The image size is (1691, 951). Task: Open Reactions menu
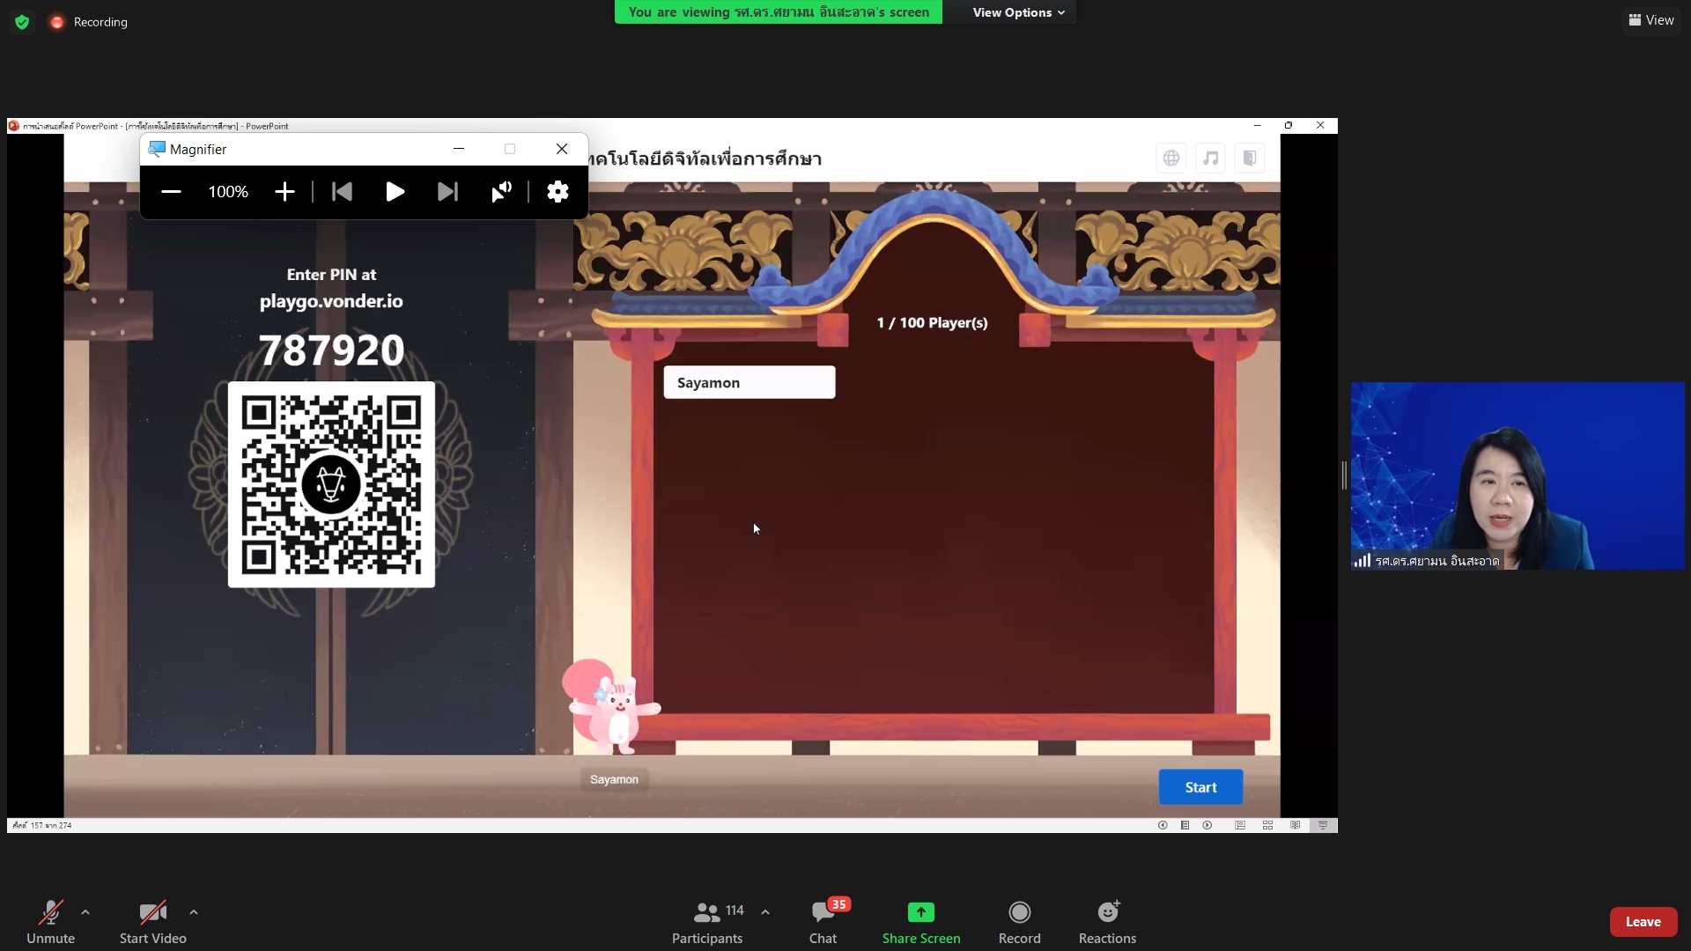[x=1107, y=921]
